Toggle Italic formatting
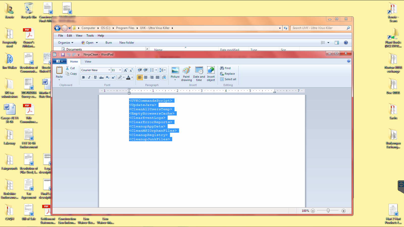This screenshot has height=227, width=404. pos(89,77)
